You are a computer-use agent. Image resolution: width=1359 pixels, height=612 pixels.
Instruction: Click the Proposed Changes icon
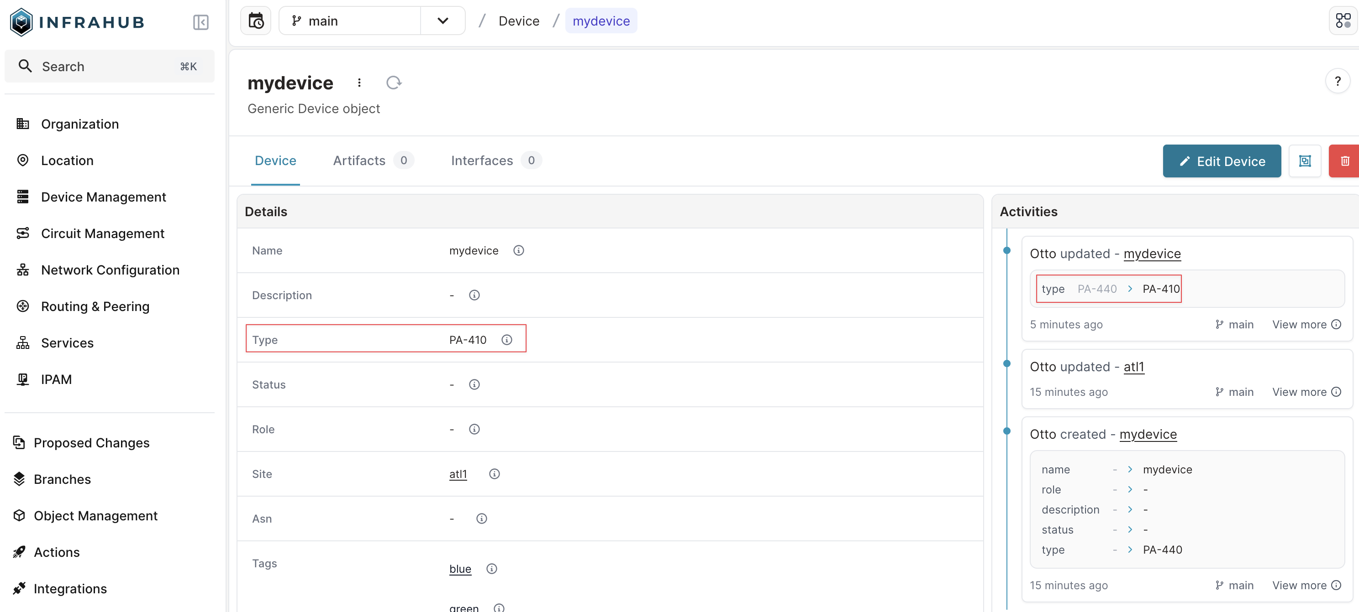point(19,443)
